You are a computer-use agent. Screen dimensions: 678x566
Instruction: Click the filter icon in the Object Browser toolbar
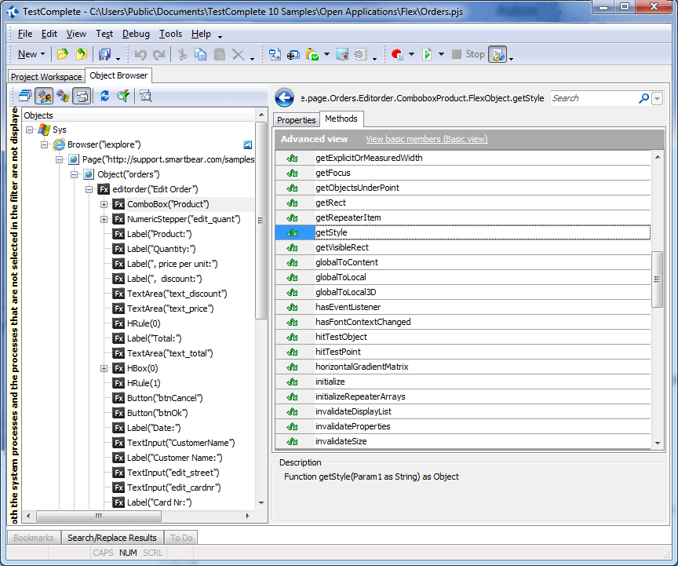pyautogui.click(x=124, y=95)
